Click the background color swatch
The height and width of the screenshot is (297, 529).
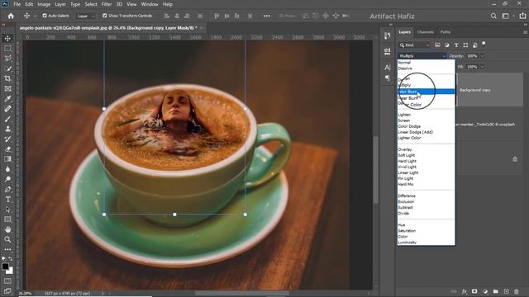coord(10,271)
